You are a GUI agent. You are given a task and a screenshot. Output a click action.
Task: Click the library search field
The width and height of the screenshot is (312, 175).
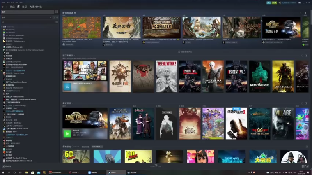click(28, 22)
